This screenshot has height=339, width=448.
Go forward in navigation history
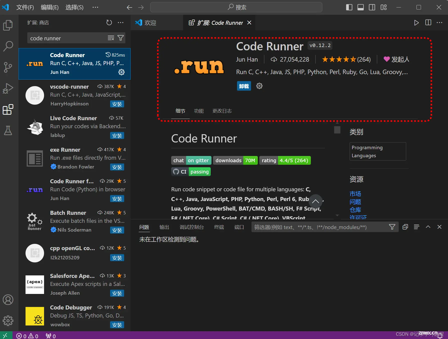tap(141, 8)
